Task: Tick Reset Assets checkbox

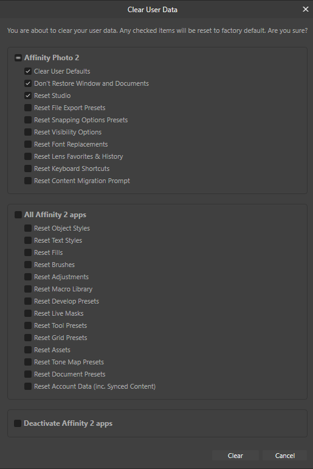Action: point(28,350)
